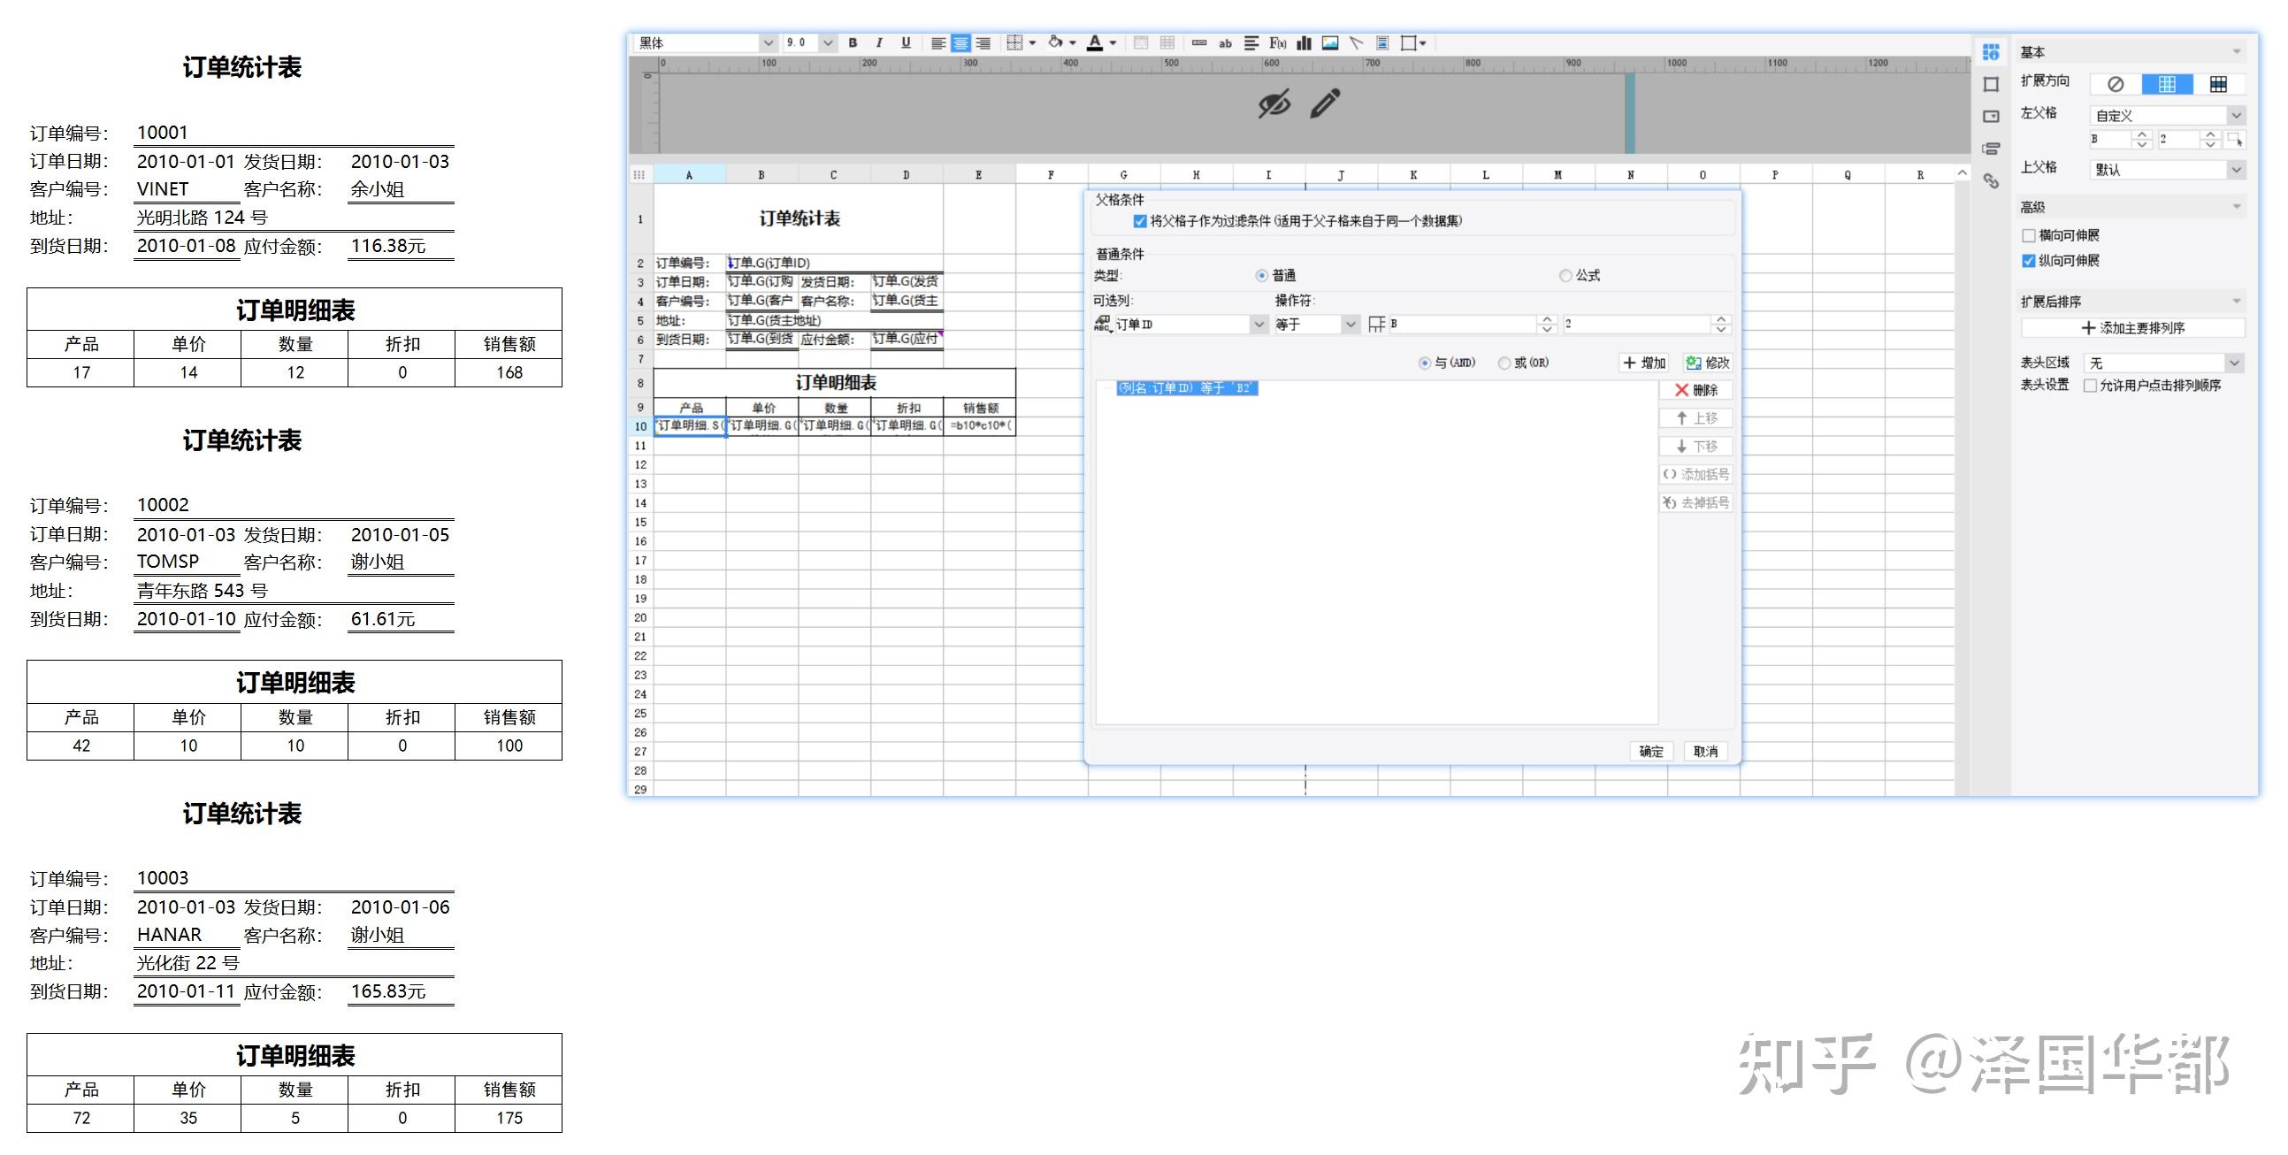Image resolution: width=2288 pixels, height=1155 pixels.
Task: Click the 增加 button to add condition
Action: tap(1644, 363)
